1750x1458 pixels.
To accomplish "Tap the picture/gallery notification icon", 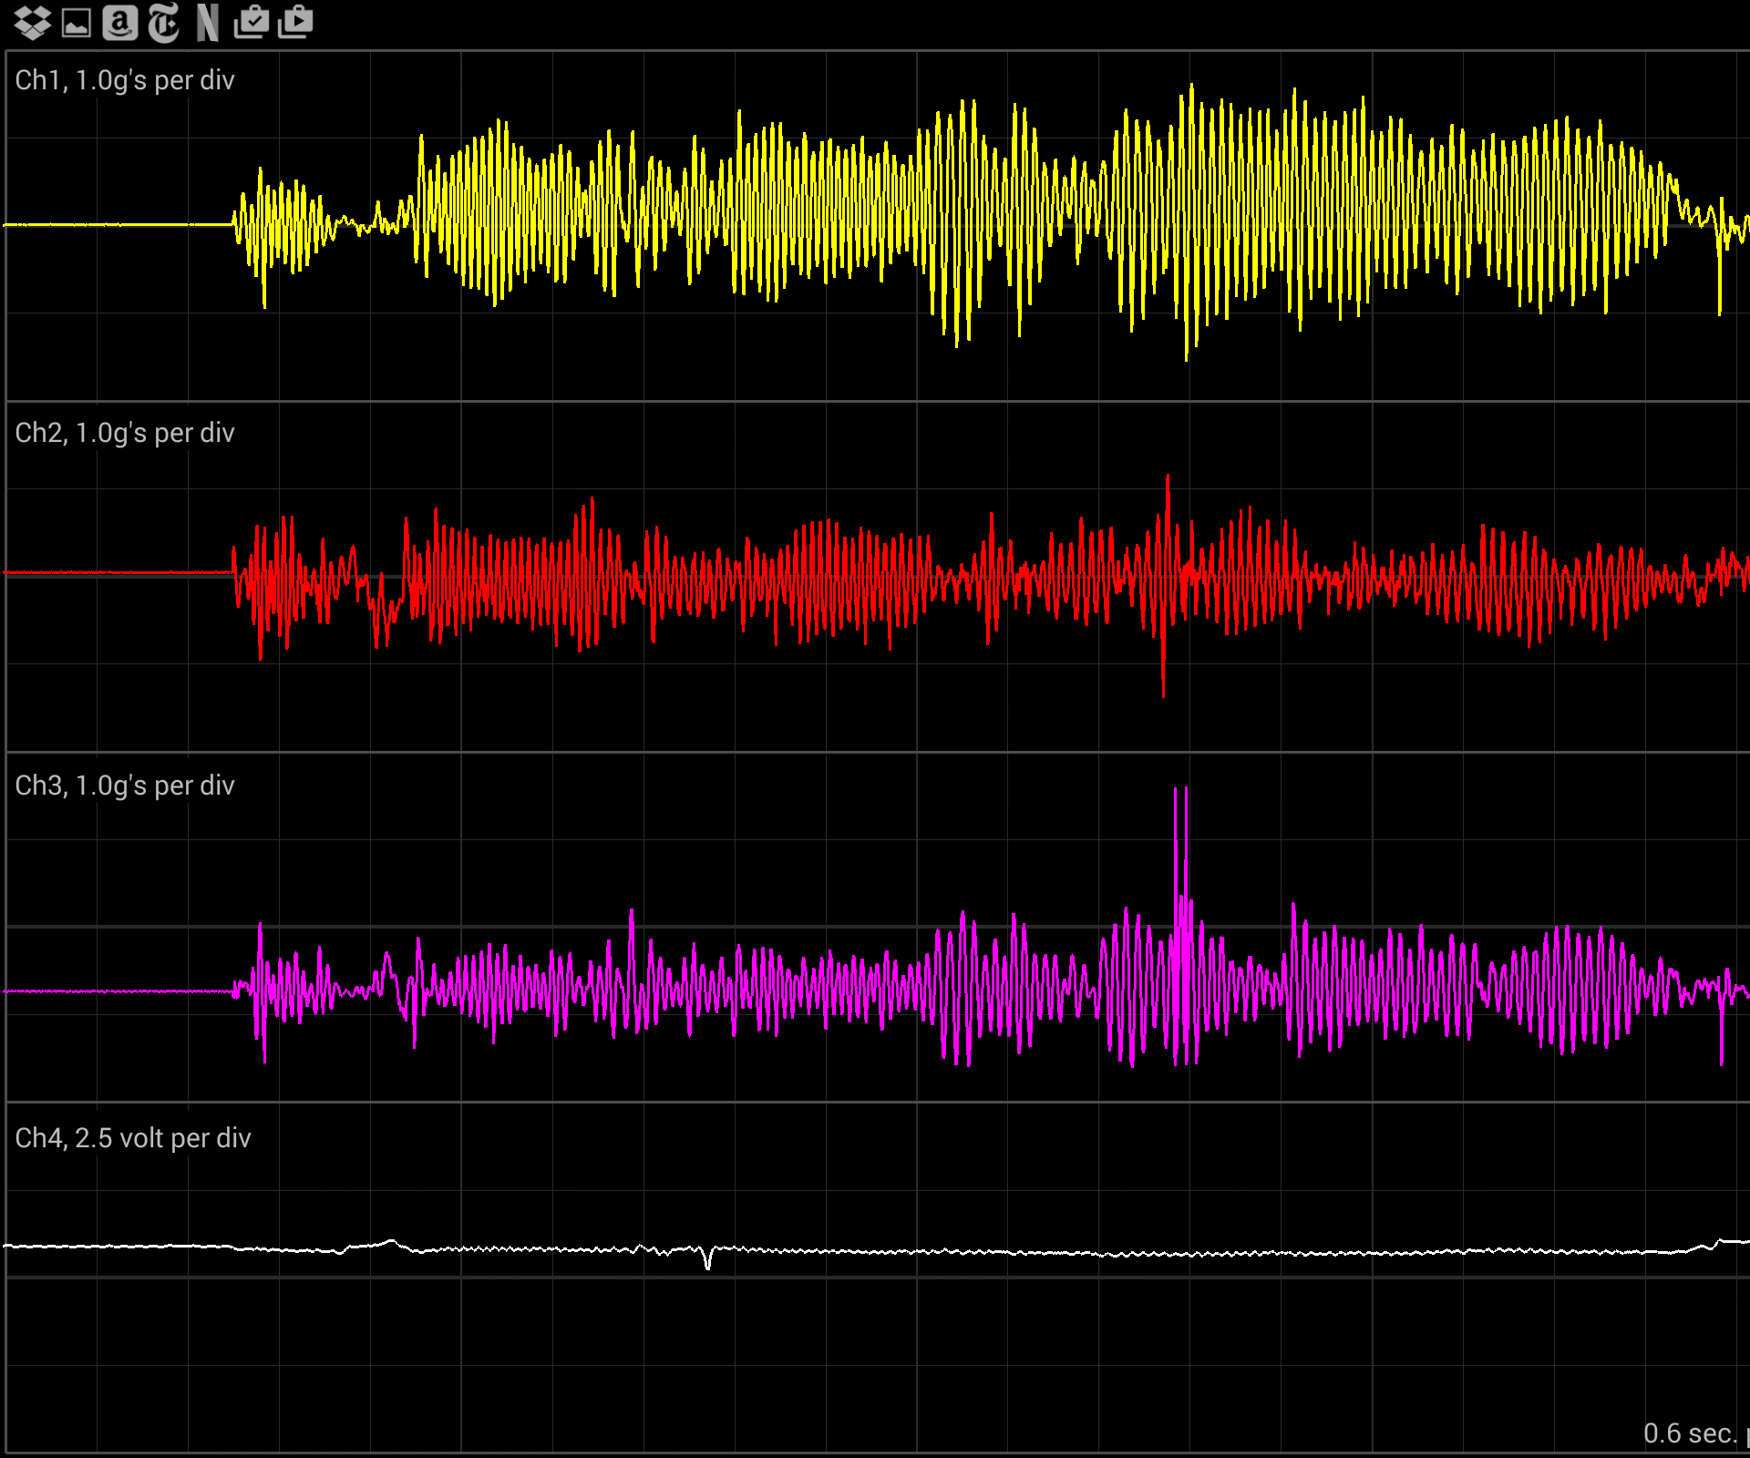I will [76, 23].
